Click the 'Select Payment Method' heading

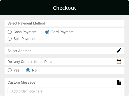pos(26,23)
